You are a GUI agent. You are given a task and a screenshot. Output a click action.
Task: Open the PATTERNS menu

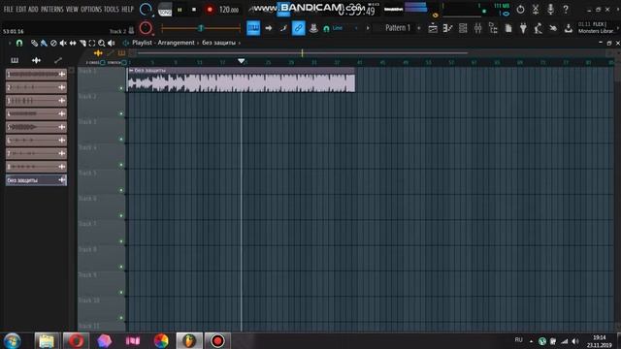pos(51,9)
